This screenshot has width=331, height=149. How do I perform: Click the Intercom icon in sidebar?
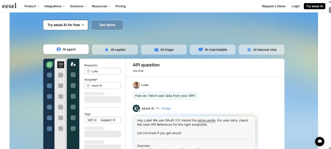(x=61, y=65)
